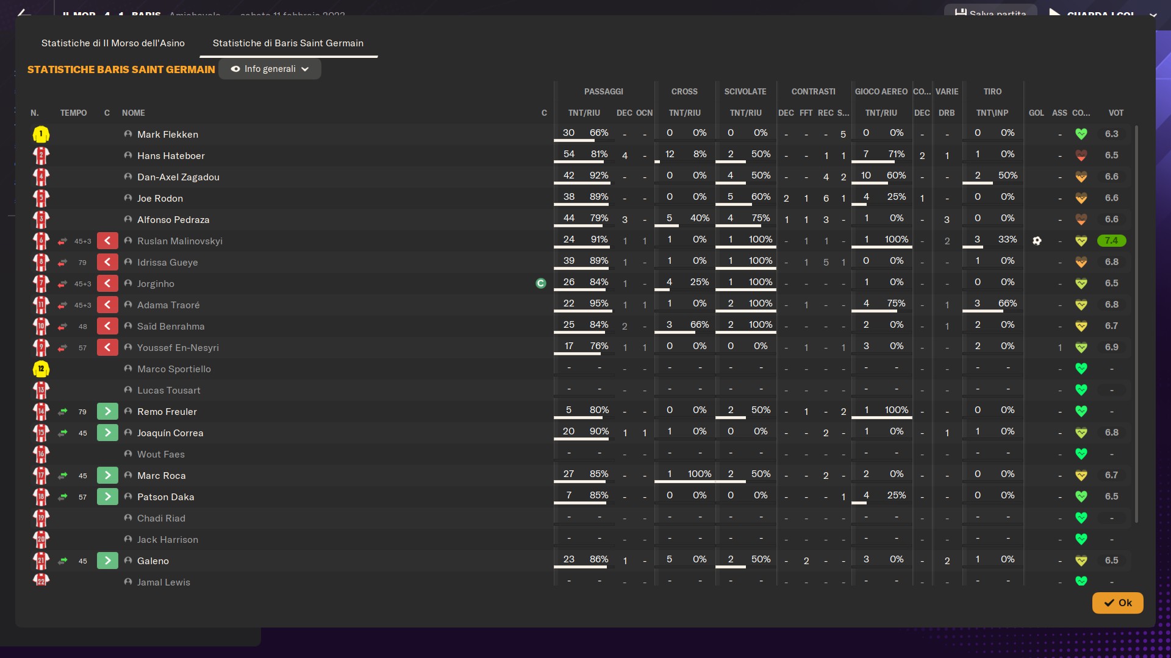Click the swap arrows icon for Galeno
1171x658 pixels.
click(63, 561)
